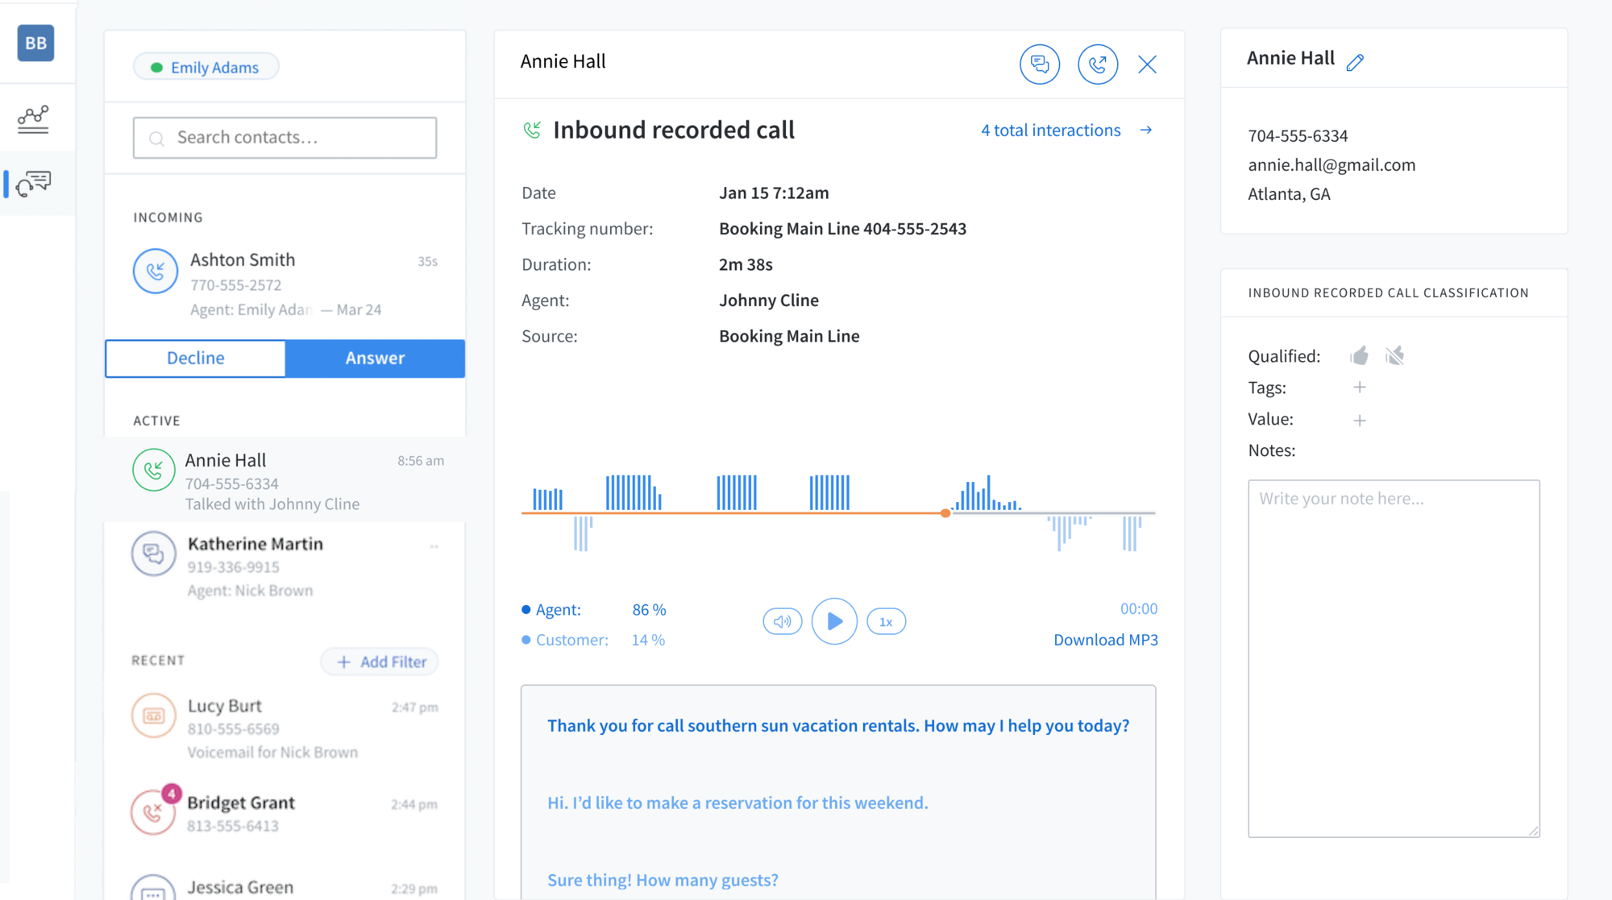Viewport: 1612px width, 900px height.
Task: Click Add Filter in Recent section
Action: (380, 662)
